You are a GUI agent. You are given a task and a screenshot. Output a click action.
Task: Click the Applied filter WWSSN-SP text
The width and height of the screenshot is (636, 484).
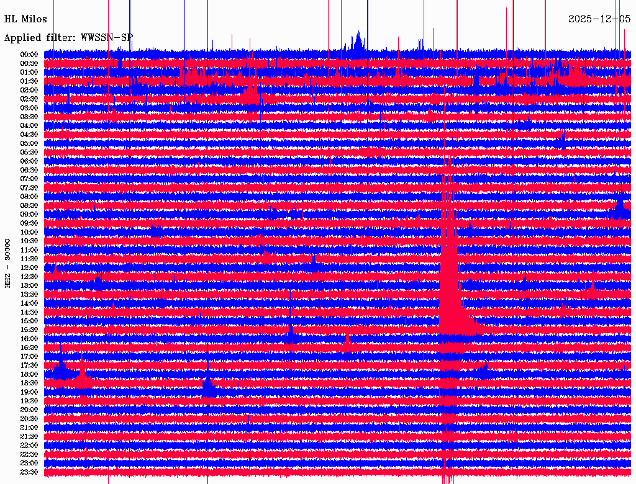point(68,37)
